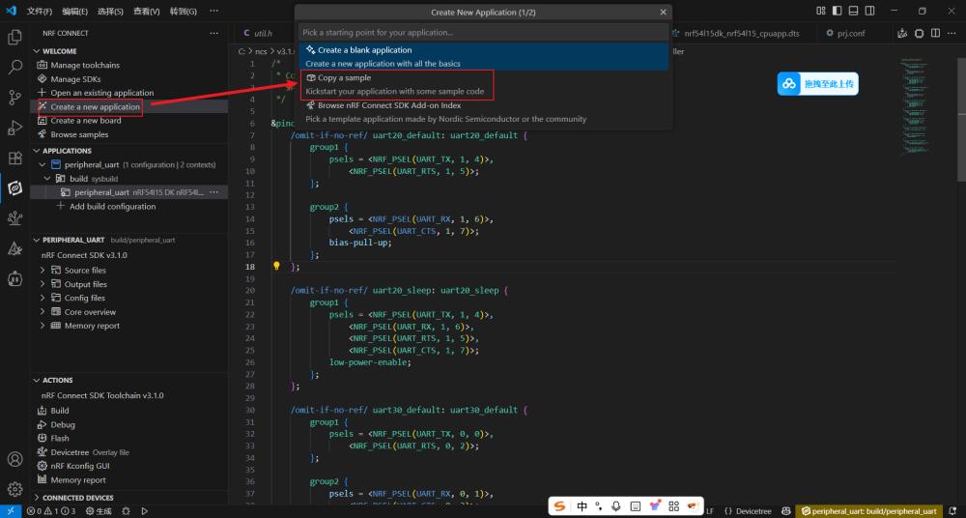Switch to the prj.conf tab

pos(851,33)
